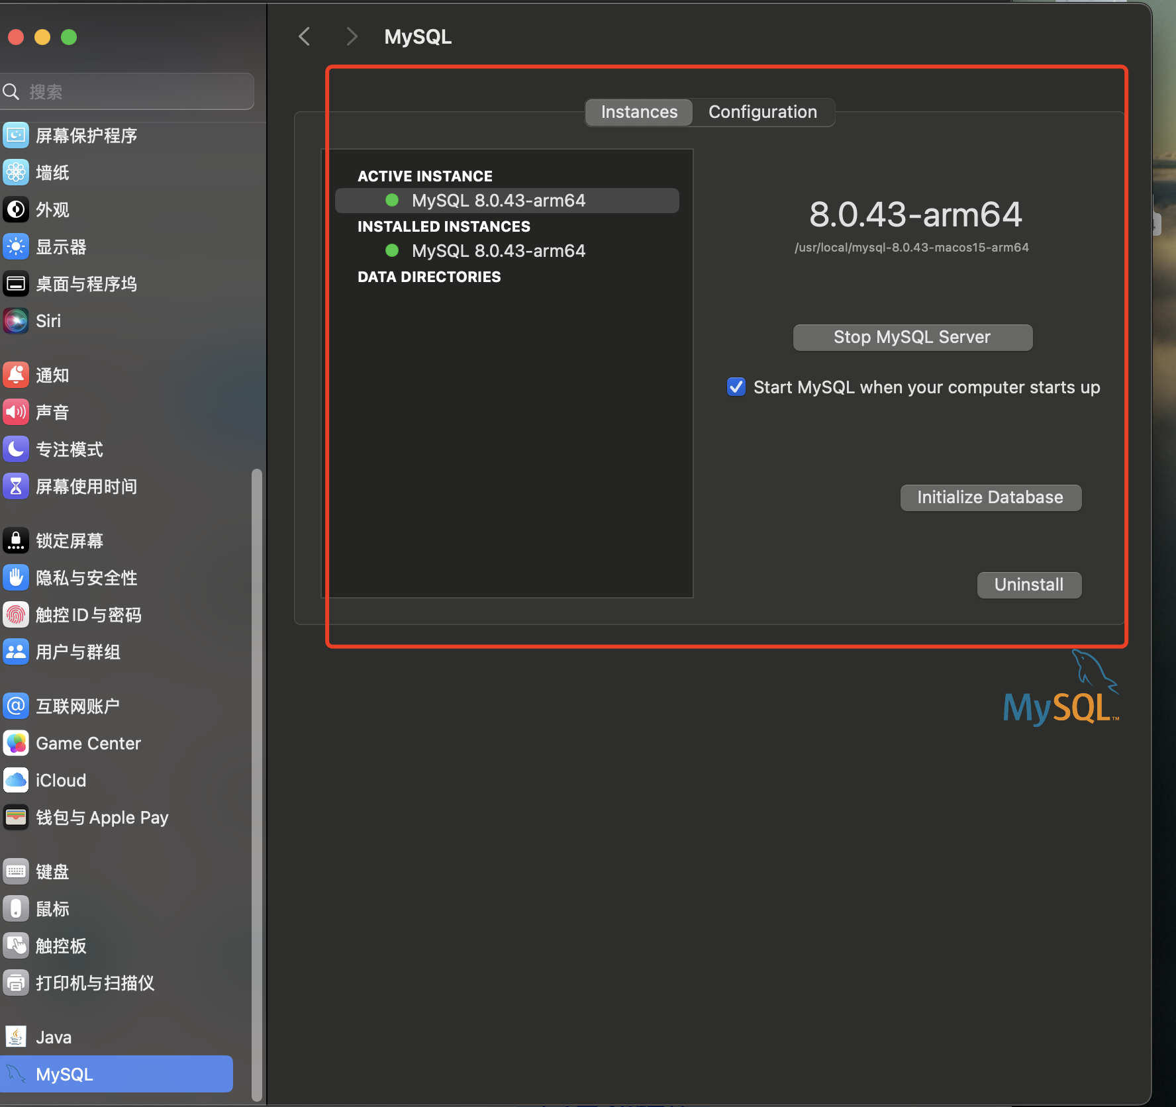Open Displays settings icon (显示器)
This screenshot has width=1176, height=1107.
point(16,247)
